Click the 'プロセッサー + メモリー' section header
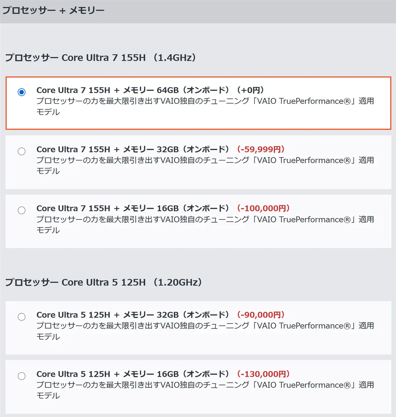Image resolution: width=396 pixels, height=417 pixels. tap(53, 10)
